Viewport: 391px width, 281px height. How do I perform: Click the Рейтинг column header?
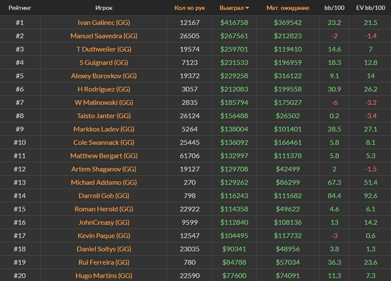[x=20, y=8]
